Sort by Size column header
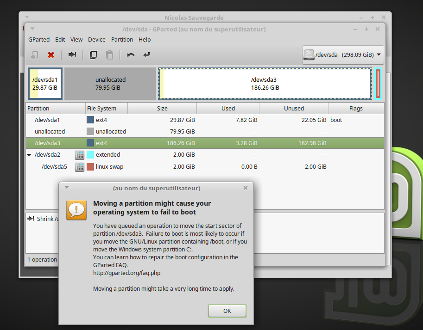The image size is (423, 330). 162,108
